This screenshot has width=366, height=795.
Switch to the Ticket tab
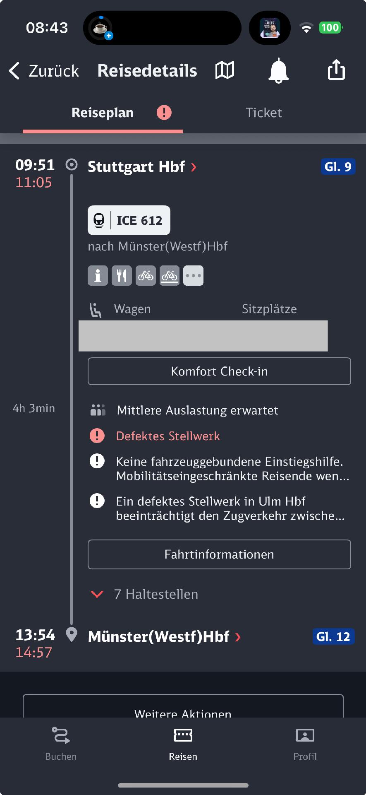[x=264, y=113]
